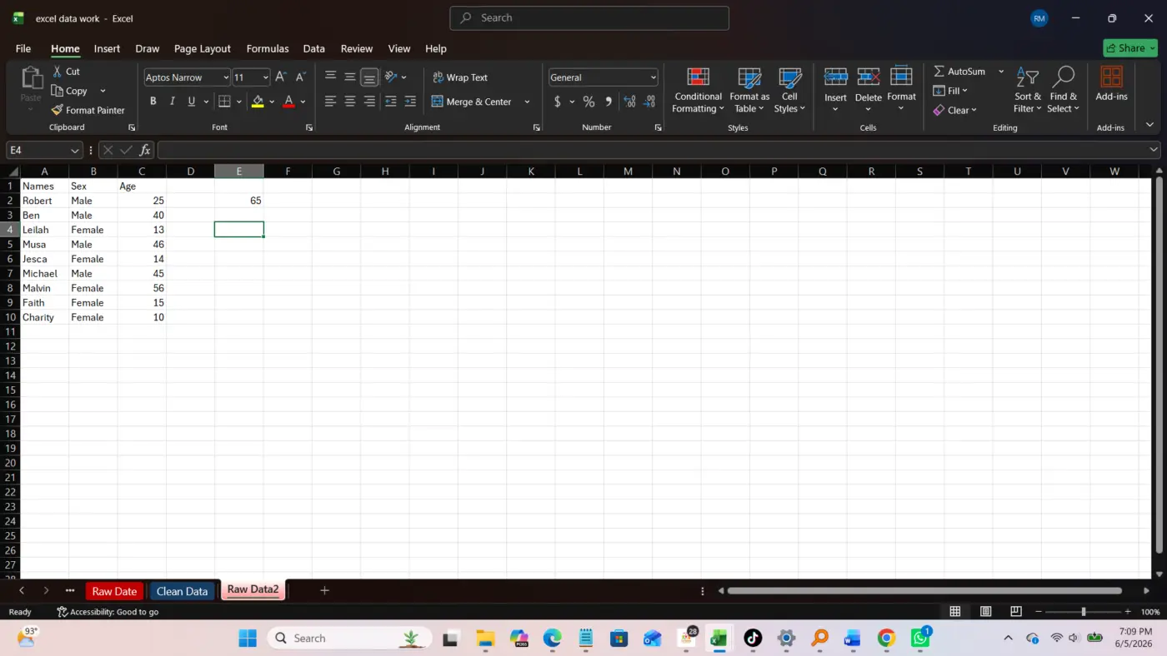Toggle Underline formatting
The image size is (1167, 656).
coord(192,102)
